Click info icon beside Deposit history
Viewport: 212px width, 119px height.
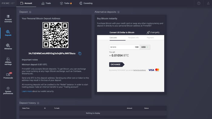click(x=38, y=103)
